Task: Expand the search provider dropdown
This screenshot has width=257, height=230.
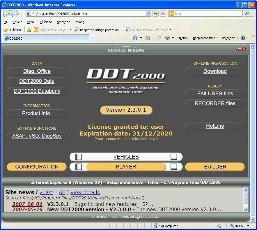Action: pos(252,13)
